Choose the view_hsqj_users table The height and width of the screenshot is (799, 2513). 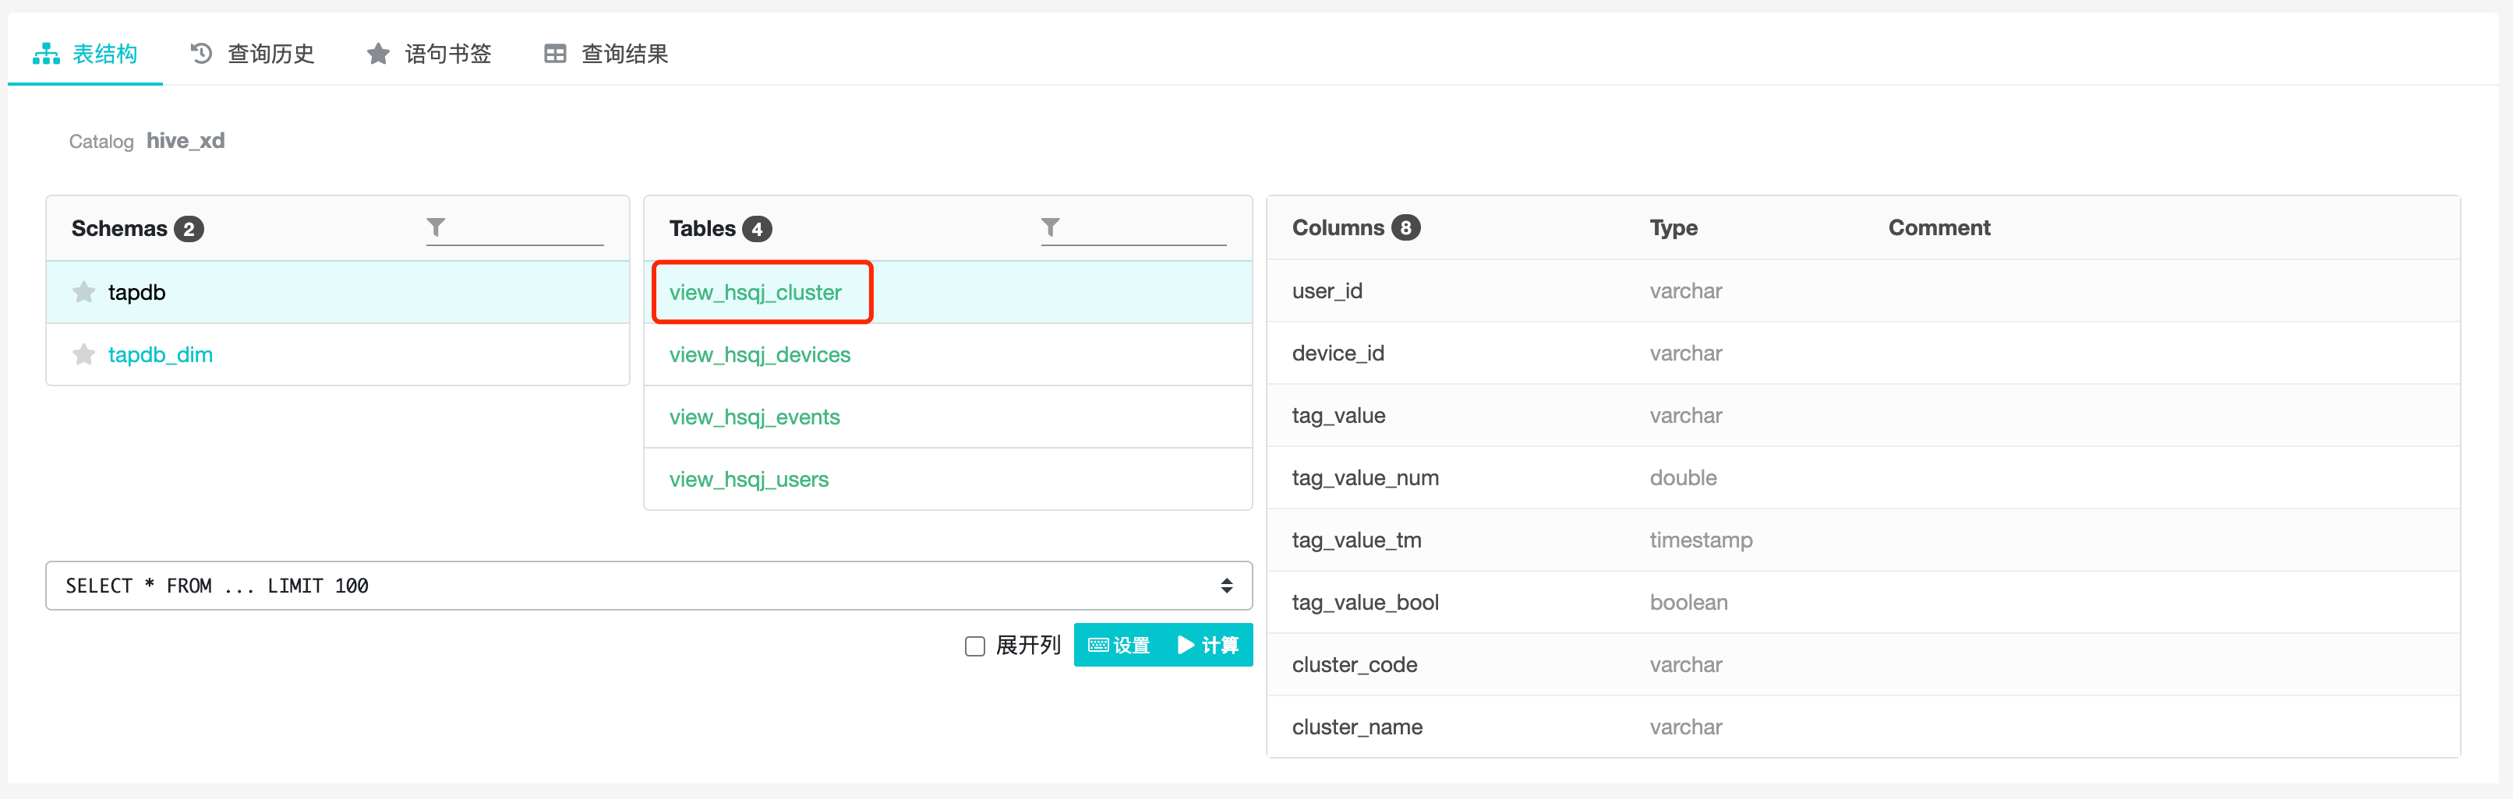(x=748, y=480)
